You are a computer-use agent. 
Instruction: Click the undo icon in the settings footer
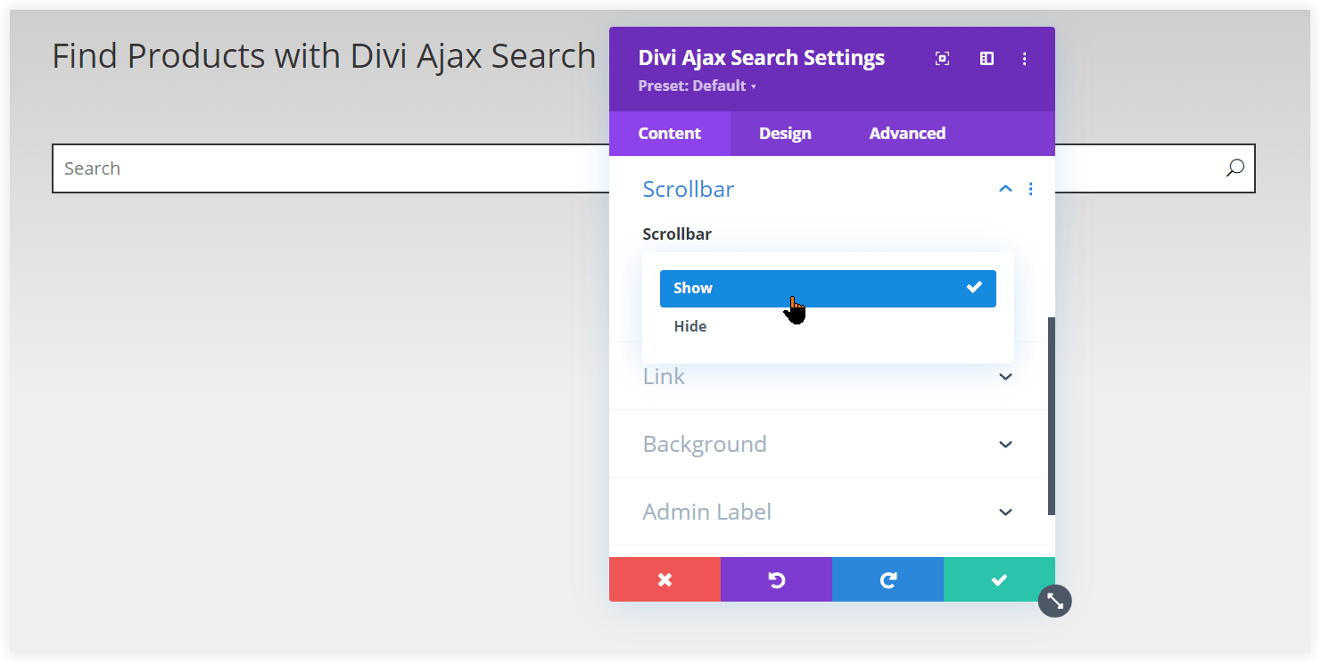[776, 579]
